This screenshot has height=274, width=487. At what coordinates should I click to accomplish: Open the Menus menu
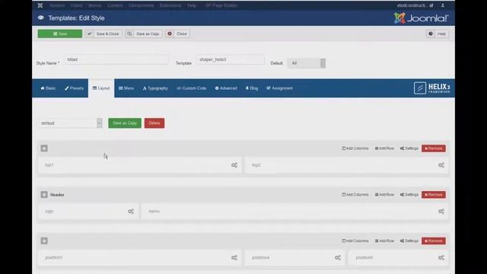tap(94, 5)
